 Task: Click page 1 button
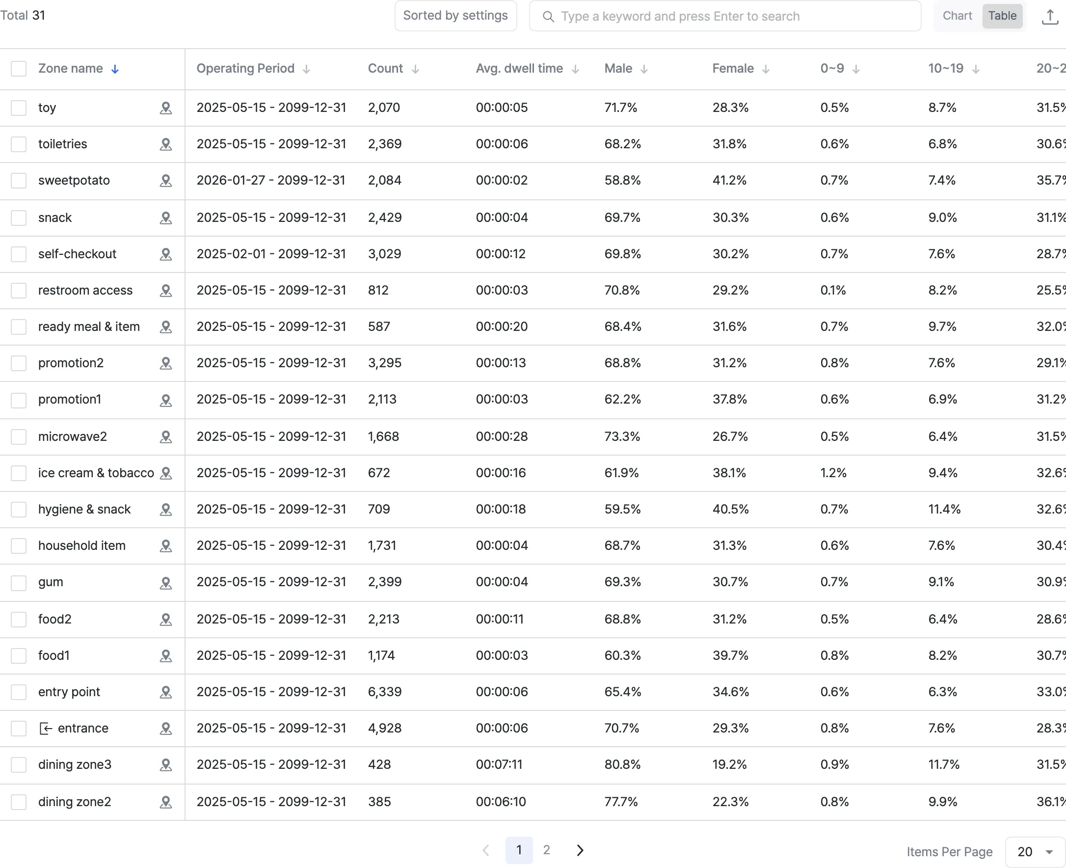[x=519, y=850]
